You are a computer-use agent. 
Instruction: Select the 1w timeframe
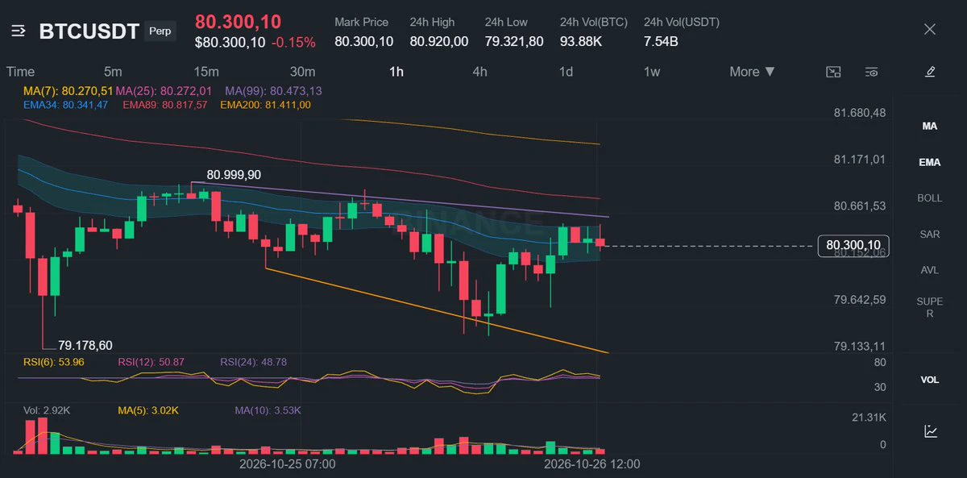click(x=652, y=72)
